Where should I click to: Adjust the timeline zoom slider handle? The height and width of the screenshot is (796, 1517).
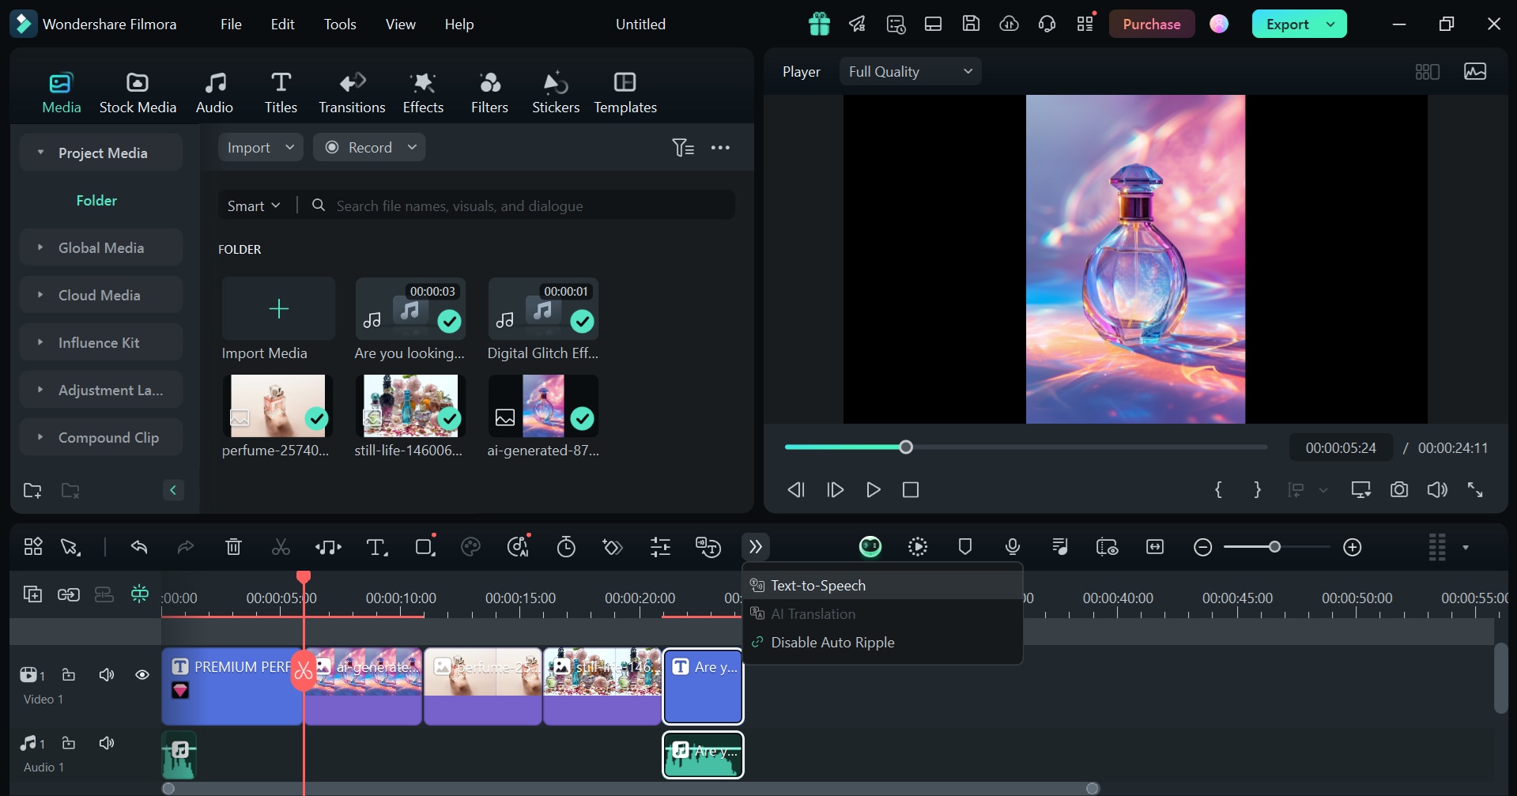tap(1274, 547)
